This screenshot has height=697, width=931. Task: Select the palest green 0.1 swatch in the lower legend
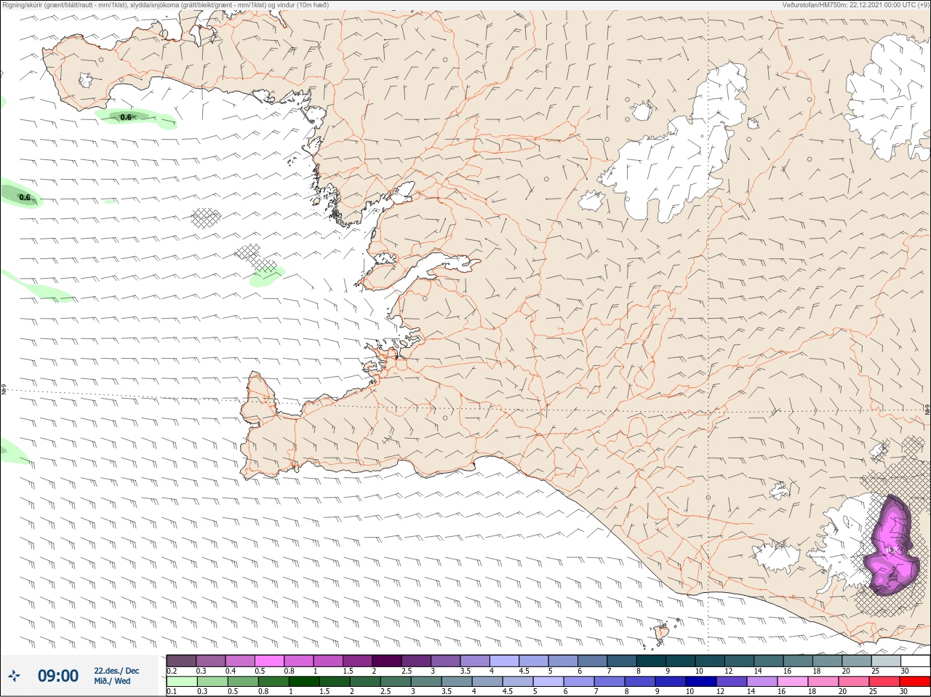pos(181,682)
